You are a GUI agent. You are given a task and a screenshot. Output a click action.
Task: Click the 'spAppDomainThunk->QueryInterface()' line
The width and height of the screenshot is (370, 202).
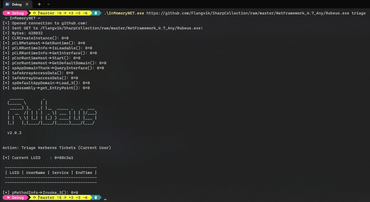click(53, 68)
